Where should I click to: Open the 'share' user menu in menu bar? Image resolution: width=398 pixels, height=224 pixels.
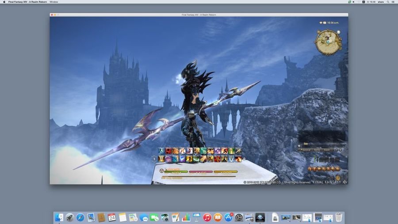click(381, 2)
